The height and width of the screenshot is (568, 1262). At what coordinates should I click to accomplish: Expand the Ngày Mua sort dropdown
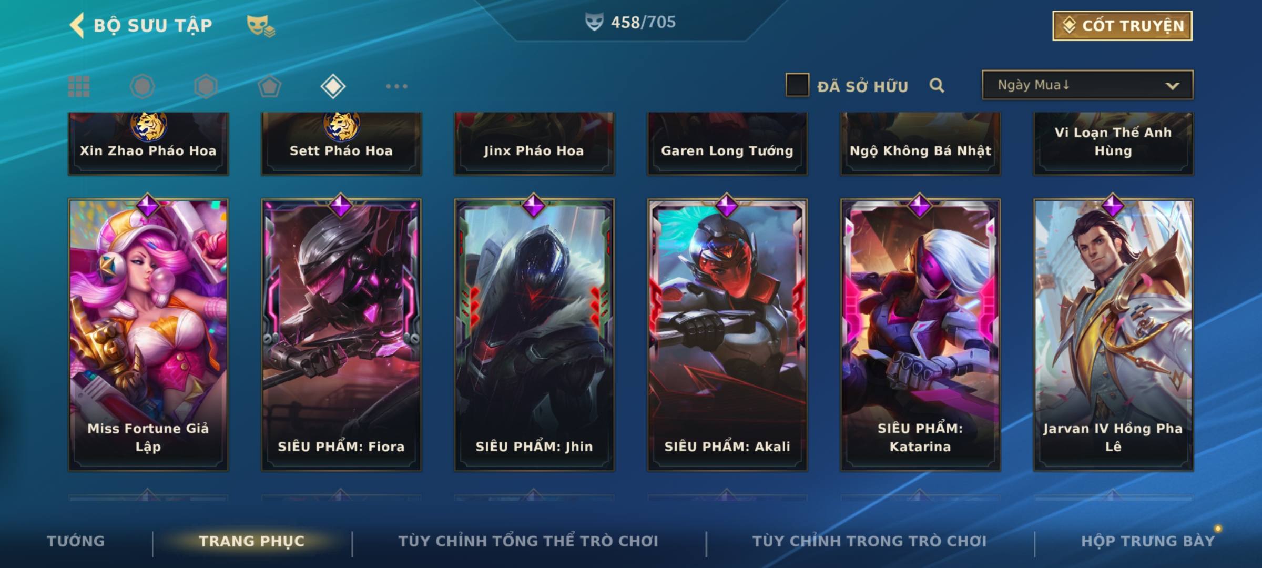(x=1087, y=85)
